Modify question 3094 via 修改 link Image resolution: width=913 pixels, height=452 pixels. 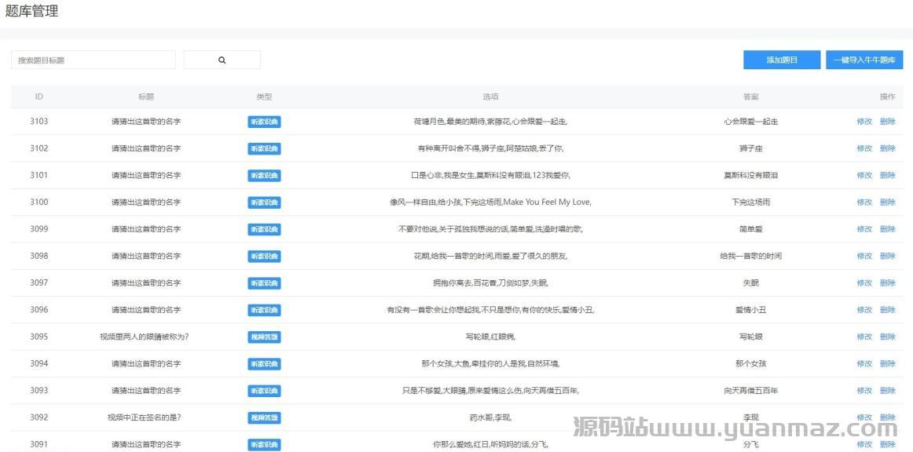[864, 364]
